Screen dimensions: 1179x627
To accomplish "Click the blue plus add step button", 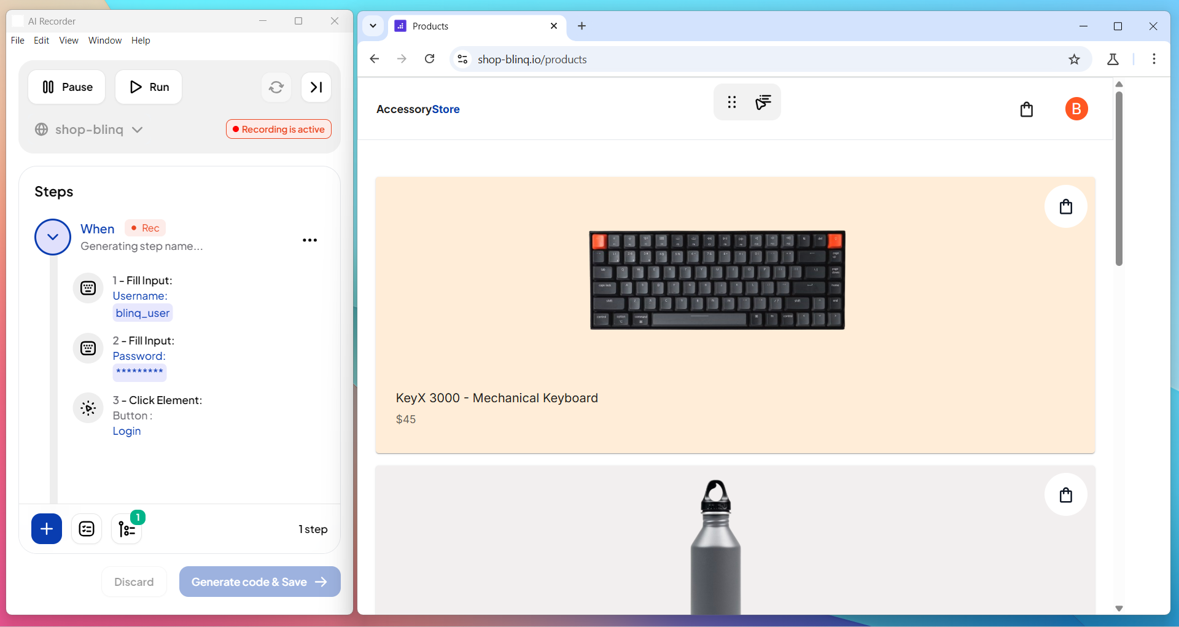I will pyautogui.click(x=47, y=529).
